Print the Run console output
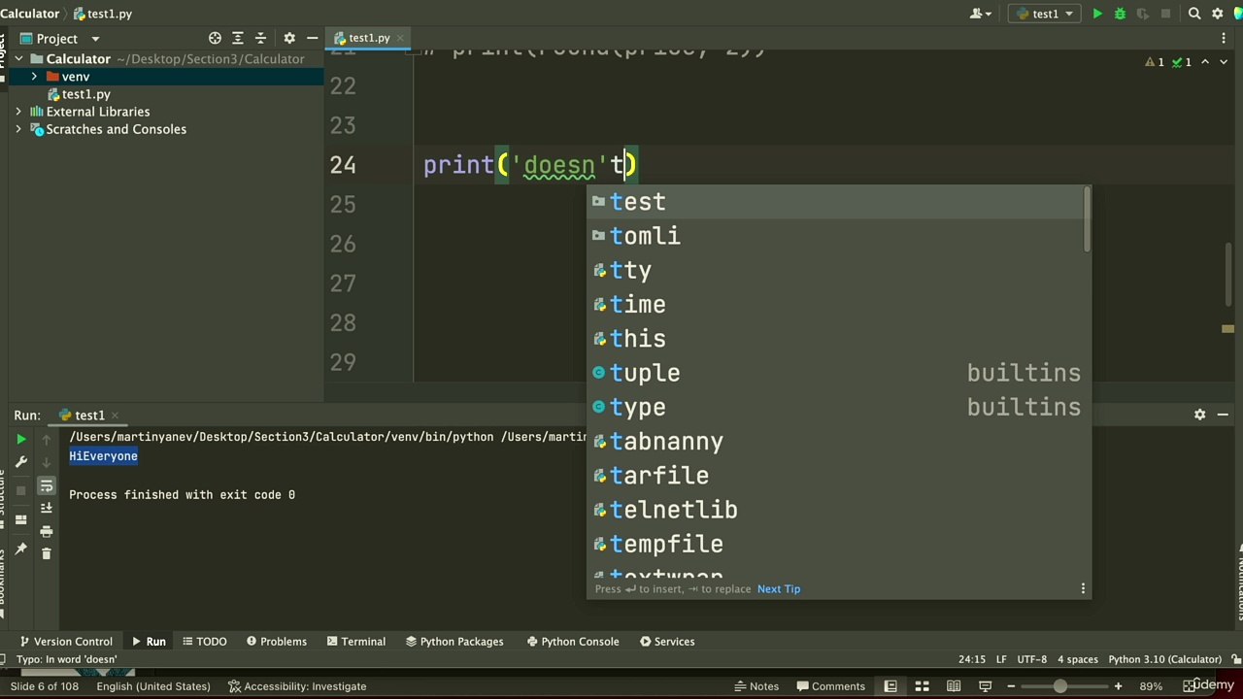Viewport: 1243px width, 699px height. click(x=46, y=531)
